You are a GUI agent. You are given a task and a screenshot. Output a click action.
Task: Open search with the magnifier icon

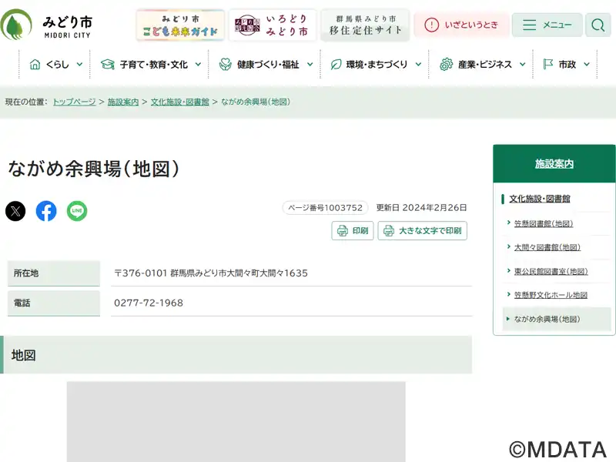tap(598, 25)
